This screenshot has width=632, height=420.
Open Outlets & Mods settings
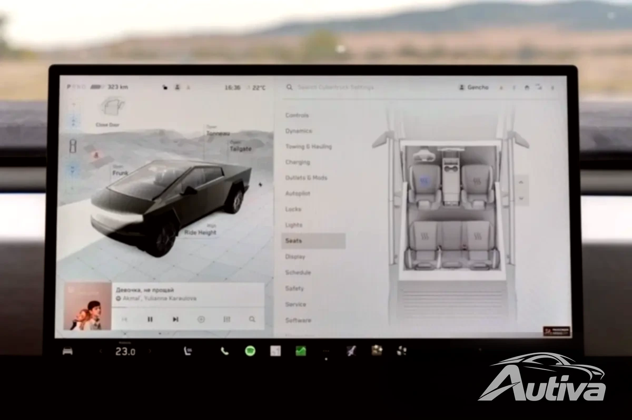click(306, 178)
